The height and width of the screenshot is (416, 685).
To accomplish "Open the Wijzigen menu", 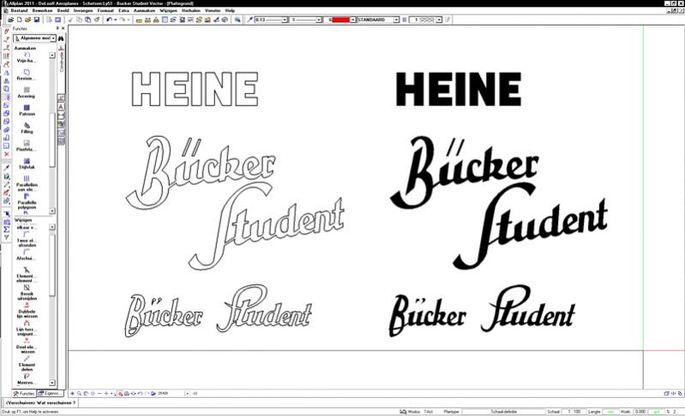I will coord(168,10).
